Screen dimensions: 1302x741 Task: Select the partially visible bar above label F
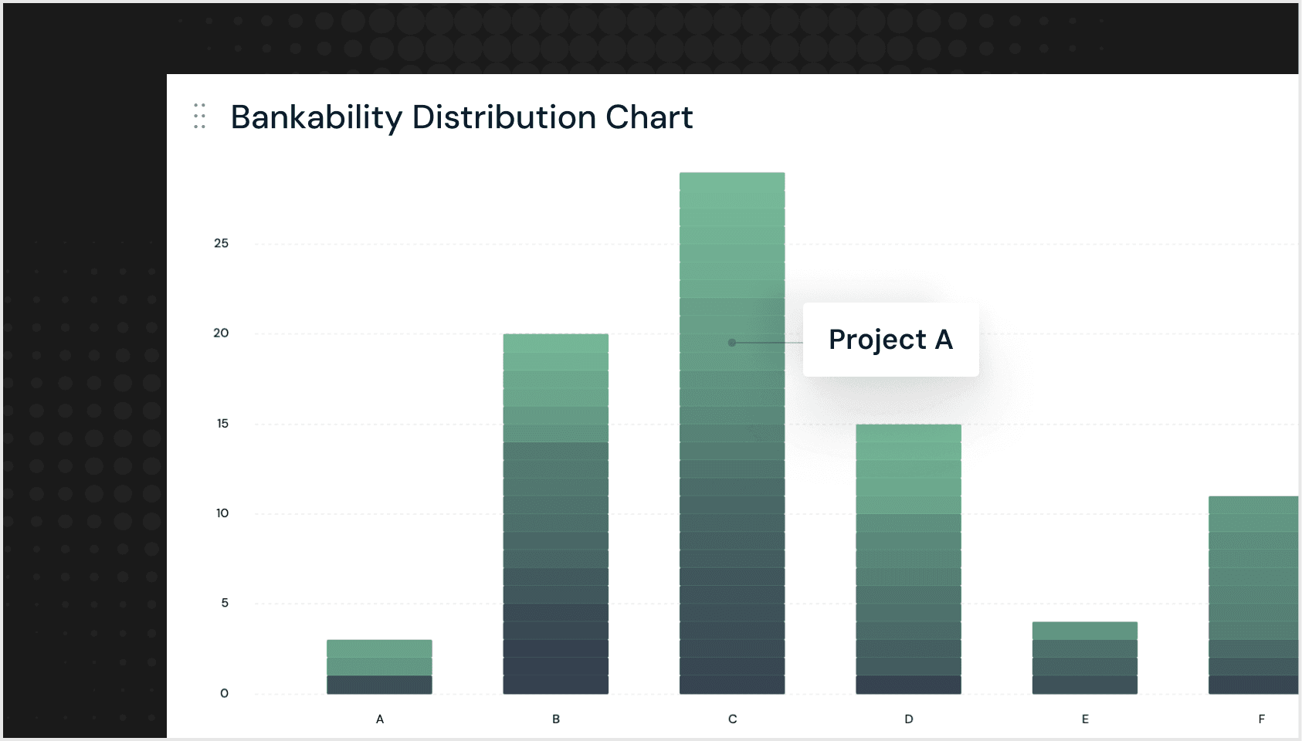(x=1253, y=594)
